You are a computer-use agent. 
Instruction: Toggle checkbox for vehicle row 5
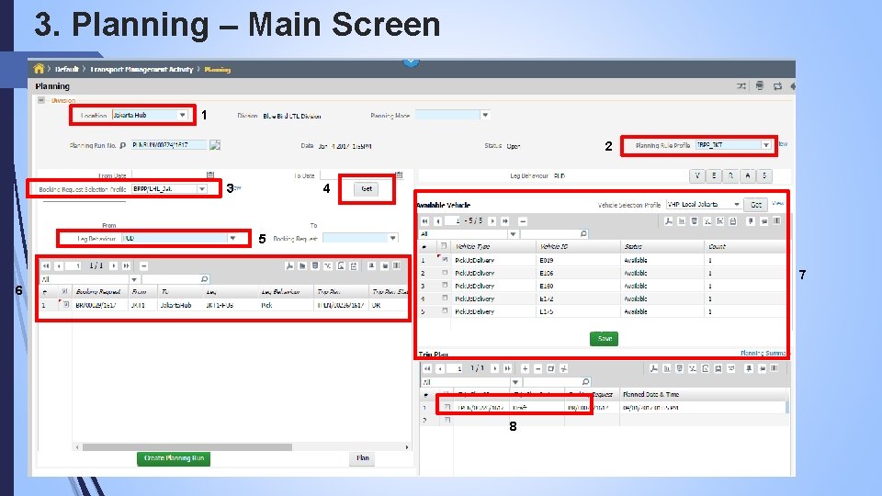coord(445,311)
